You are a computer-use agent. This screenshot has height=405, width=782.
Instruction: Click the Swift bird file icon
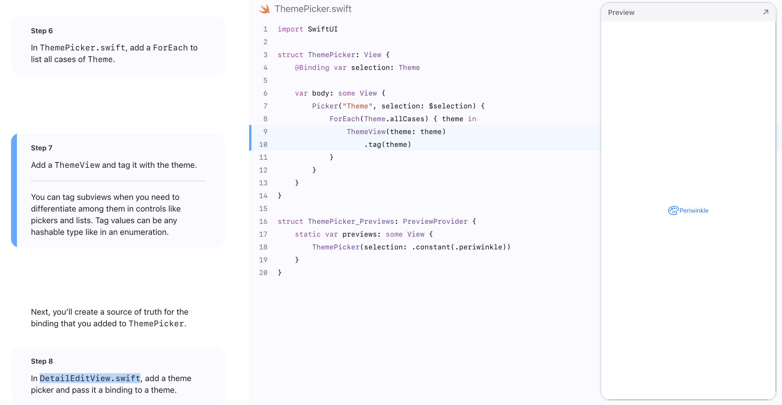pos(265,9)
